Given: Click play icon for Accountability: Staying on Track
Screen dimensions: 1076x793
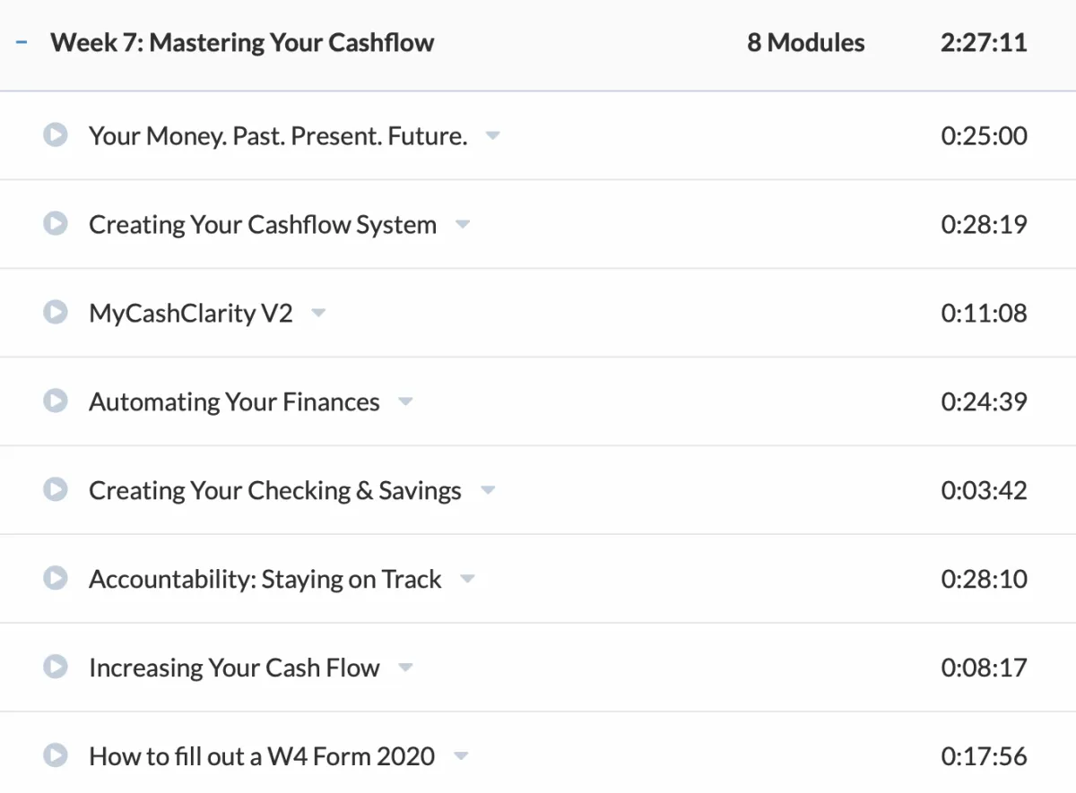Looking at the screenshot, I should [x=56, y=579].
